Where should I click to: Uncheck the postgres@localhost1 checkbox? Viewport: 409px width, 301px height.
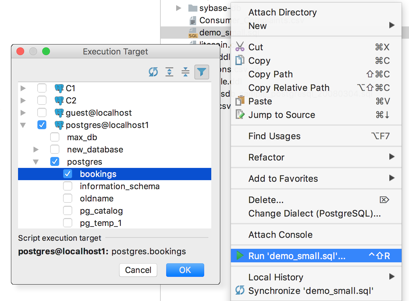tap(42, 125)
